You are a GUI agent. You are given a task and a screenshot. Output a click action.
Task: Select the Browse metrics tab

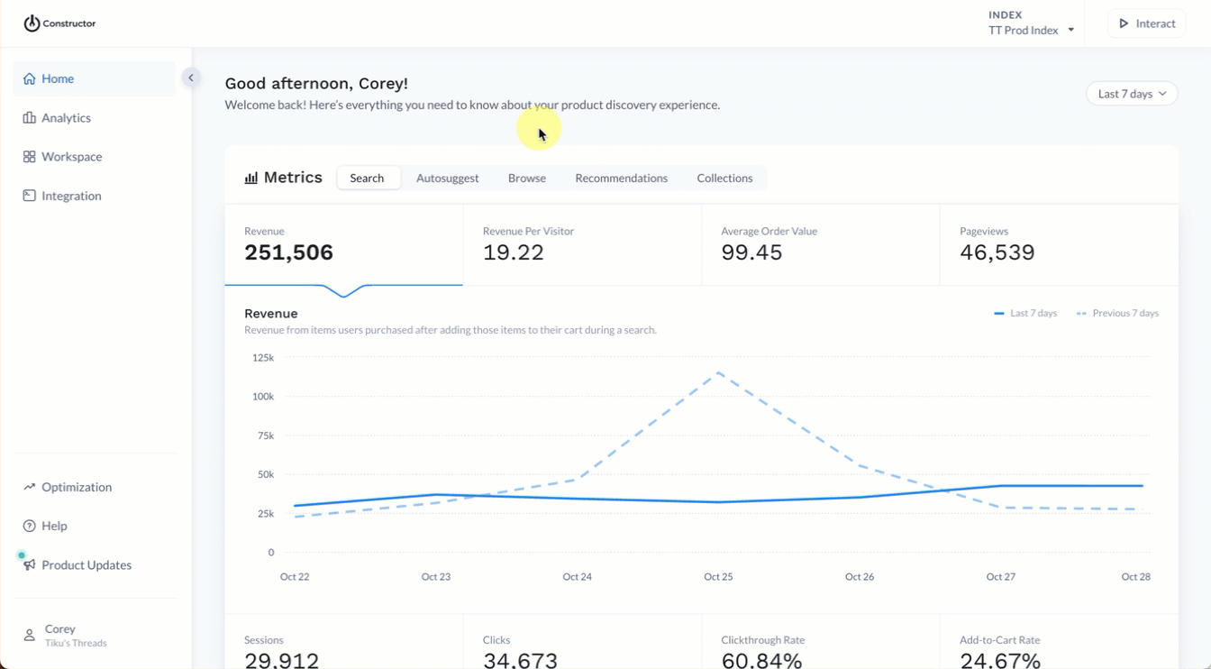point(527,179)
